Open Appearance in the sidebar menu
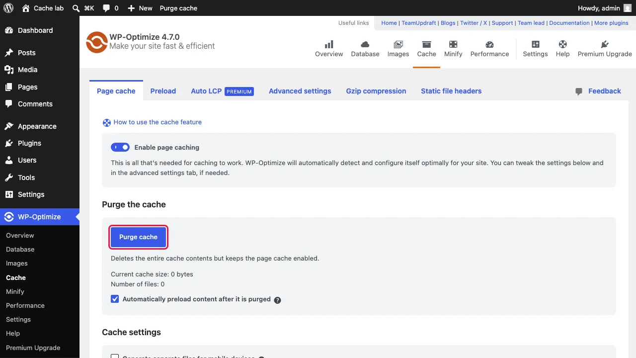 40,126
